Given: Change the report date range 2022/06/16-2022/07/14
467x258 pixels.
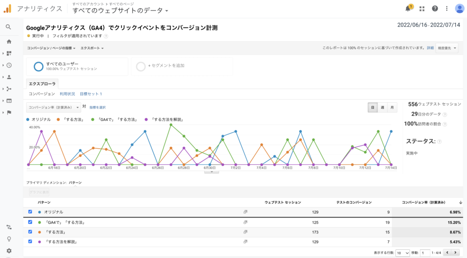Looking at the screenshot, I should click(429, 25).
